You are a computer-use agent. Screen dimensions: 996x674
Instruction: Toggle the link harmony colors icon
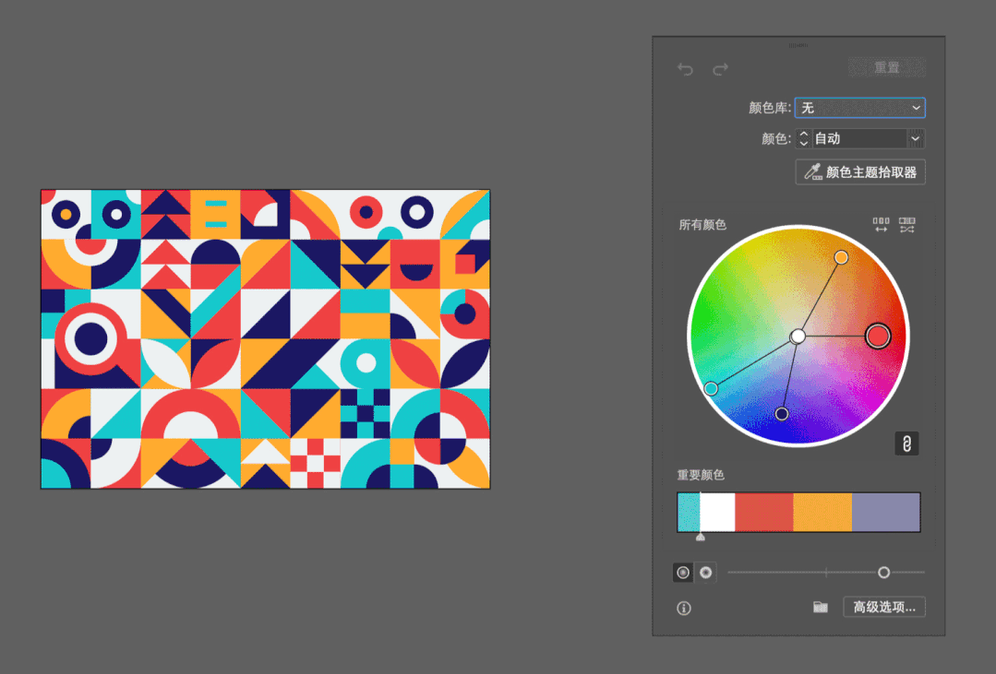coord(906,443)
